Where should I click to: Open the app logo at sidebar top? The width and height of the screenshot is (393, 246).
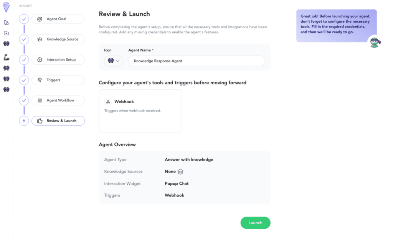point(6,7)
